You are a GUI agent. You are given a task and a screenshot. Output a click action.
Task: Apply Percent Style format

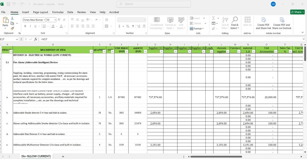click(x=128, y=26)
